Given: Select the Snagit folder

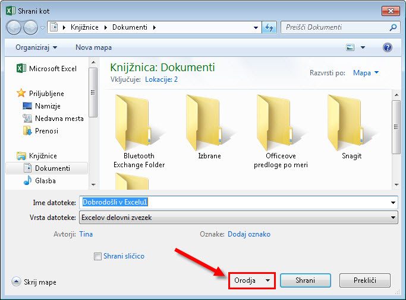Looking at the screenshot, I should [x=351, y=127].
